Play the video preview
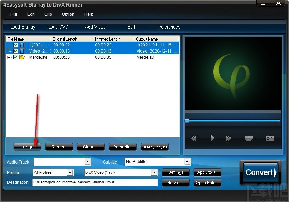This screenshot has height=202, width=289. (212, 138)
